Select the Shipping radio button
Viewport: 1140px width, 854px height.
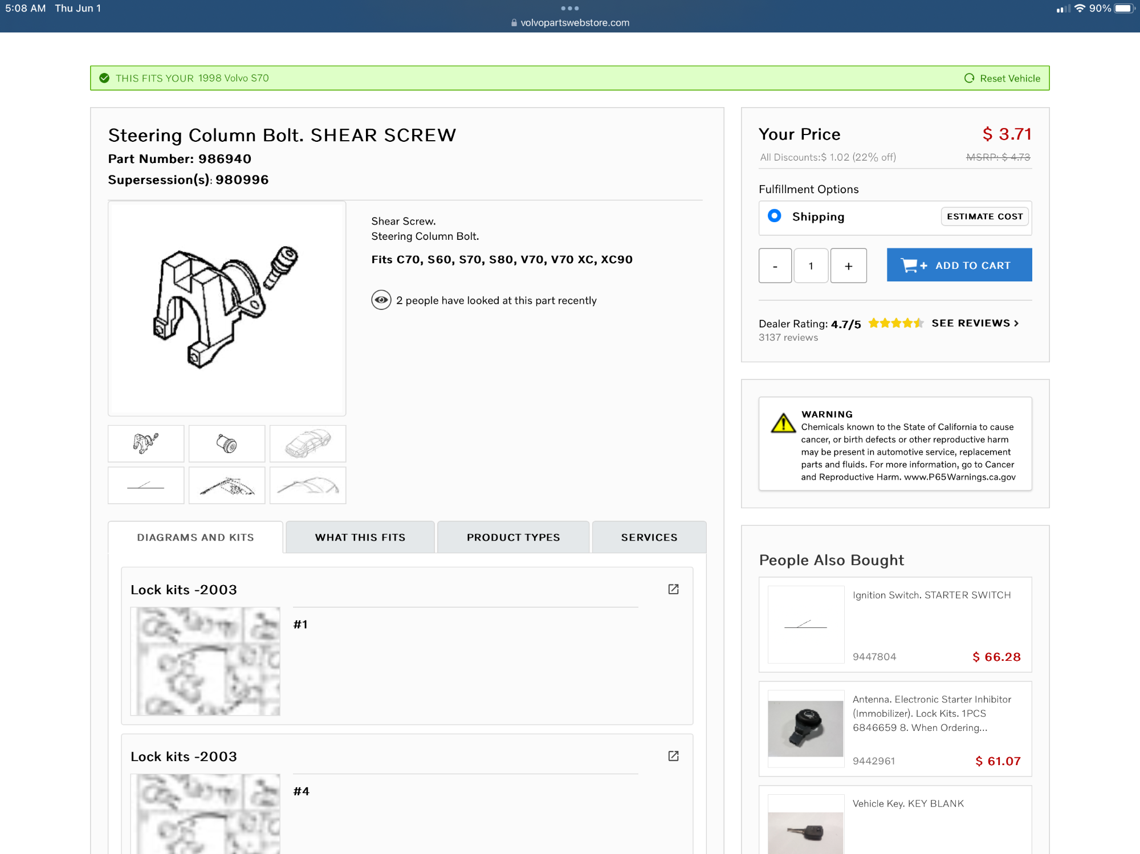[x=774, y=216]
